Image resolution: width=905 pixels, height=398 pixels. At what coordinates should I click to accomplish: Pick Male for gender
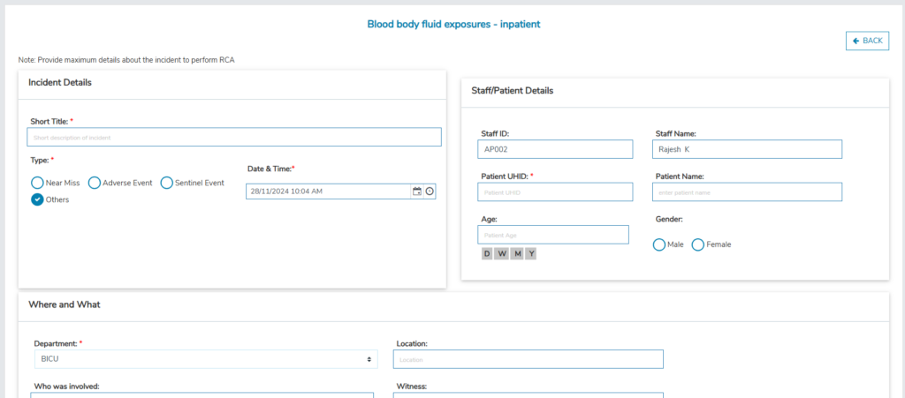659,244
